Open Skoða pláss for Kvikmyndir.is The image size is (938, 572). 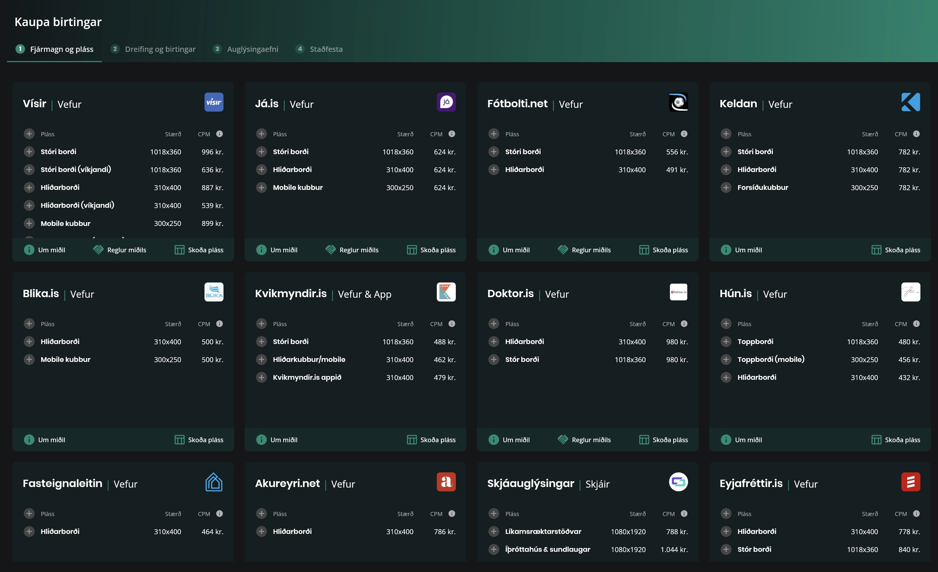point(431,439)
